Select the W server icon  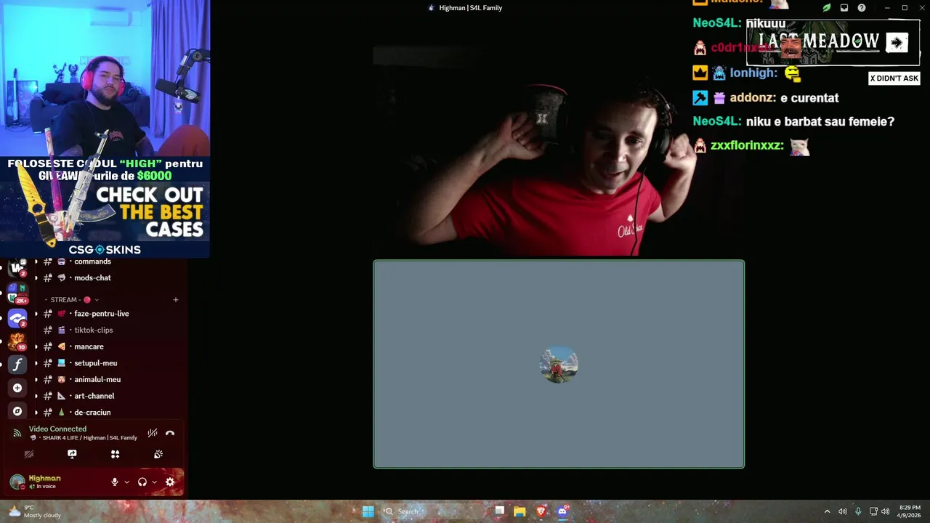click(17, 267)
